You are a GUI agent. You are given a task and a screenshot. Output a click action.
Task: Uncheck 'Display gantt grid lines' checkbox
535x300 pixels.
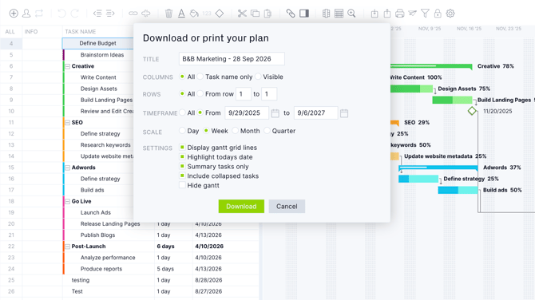click(182, 148)
